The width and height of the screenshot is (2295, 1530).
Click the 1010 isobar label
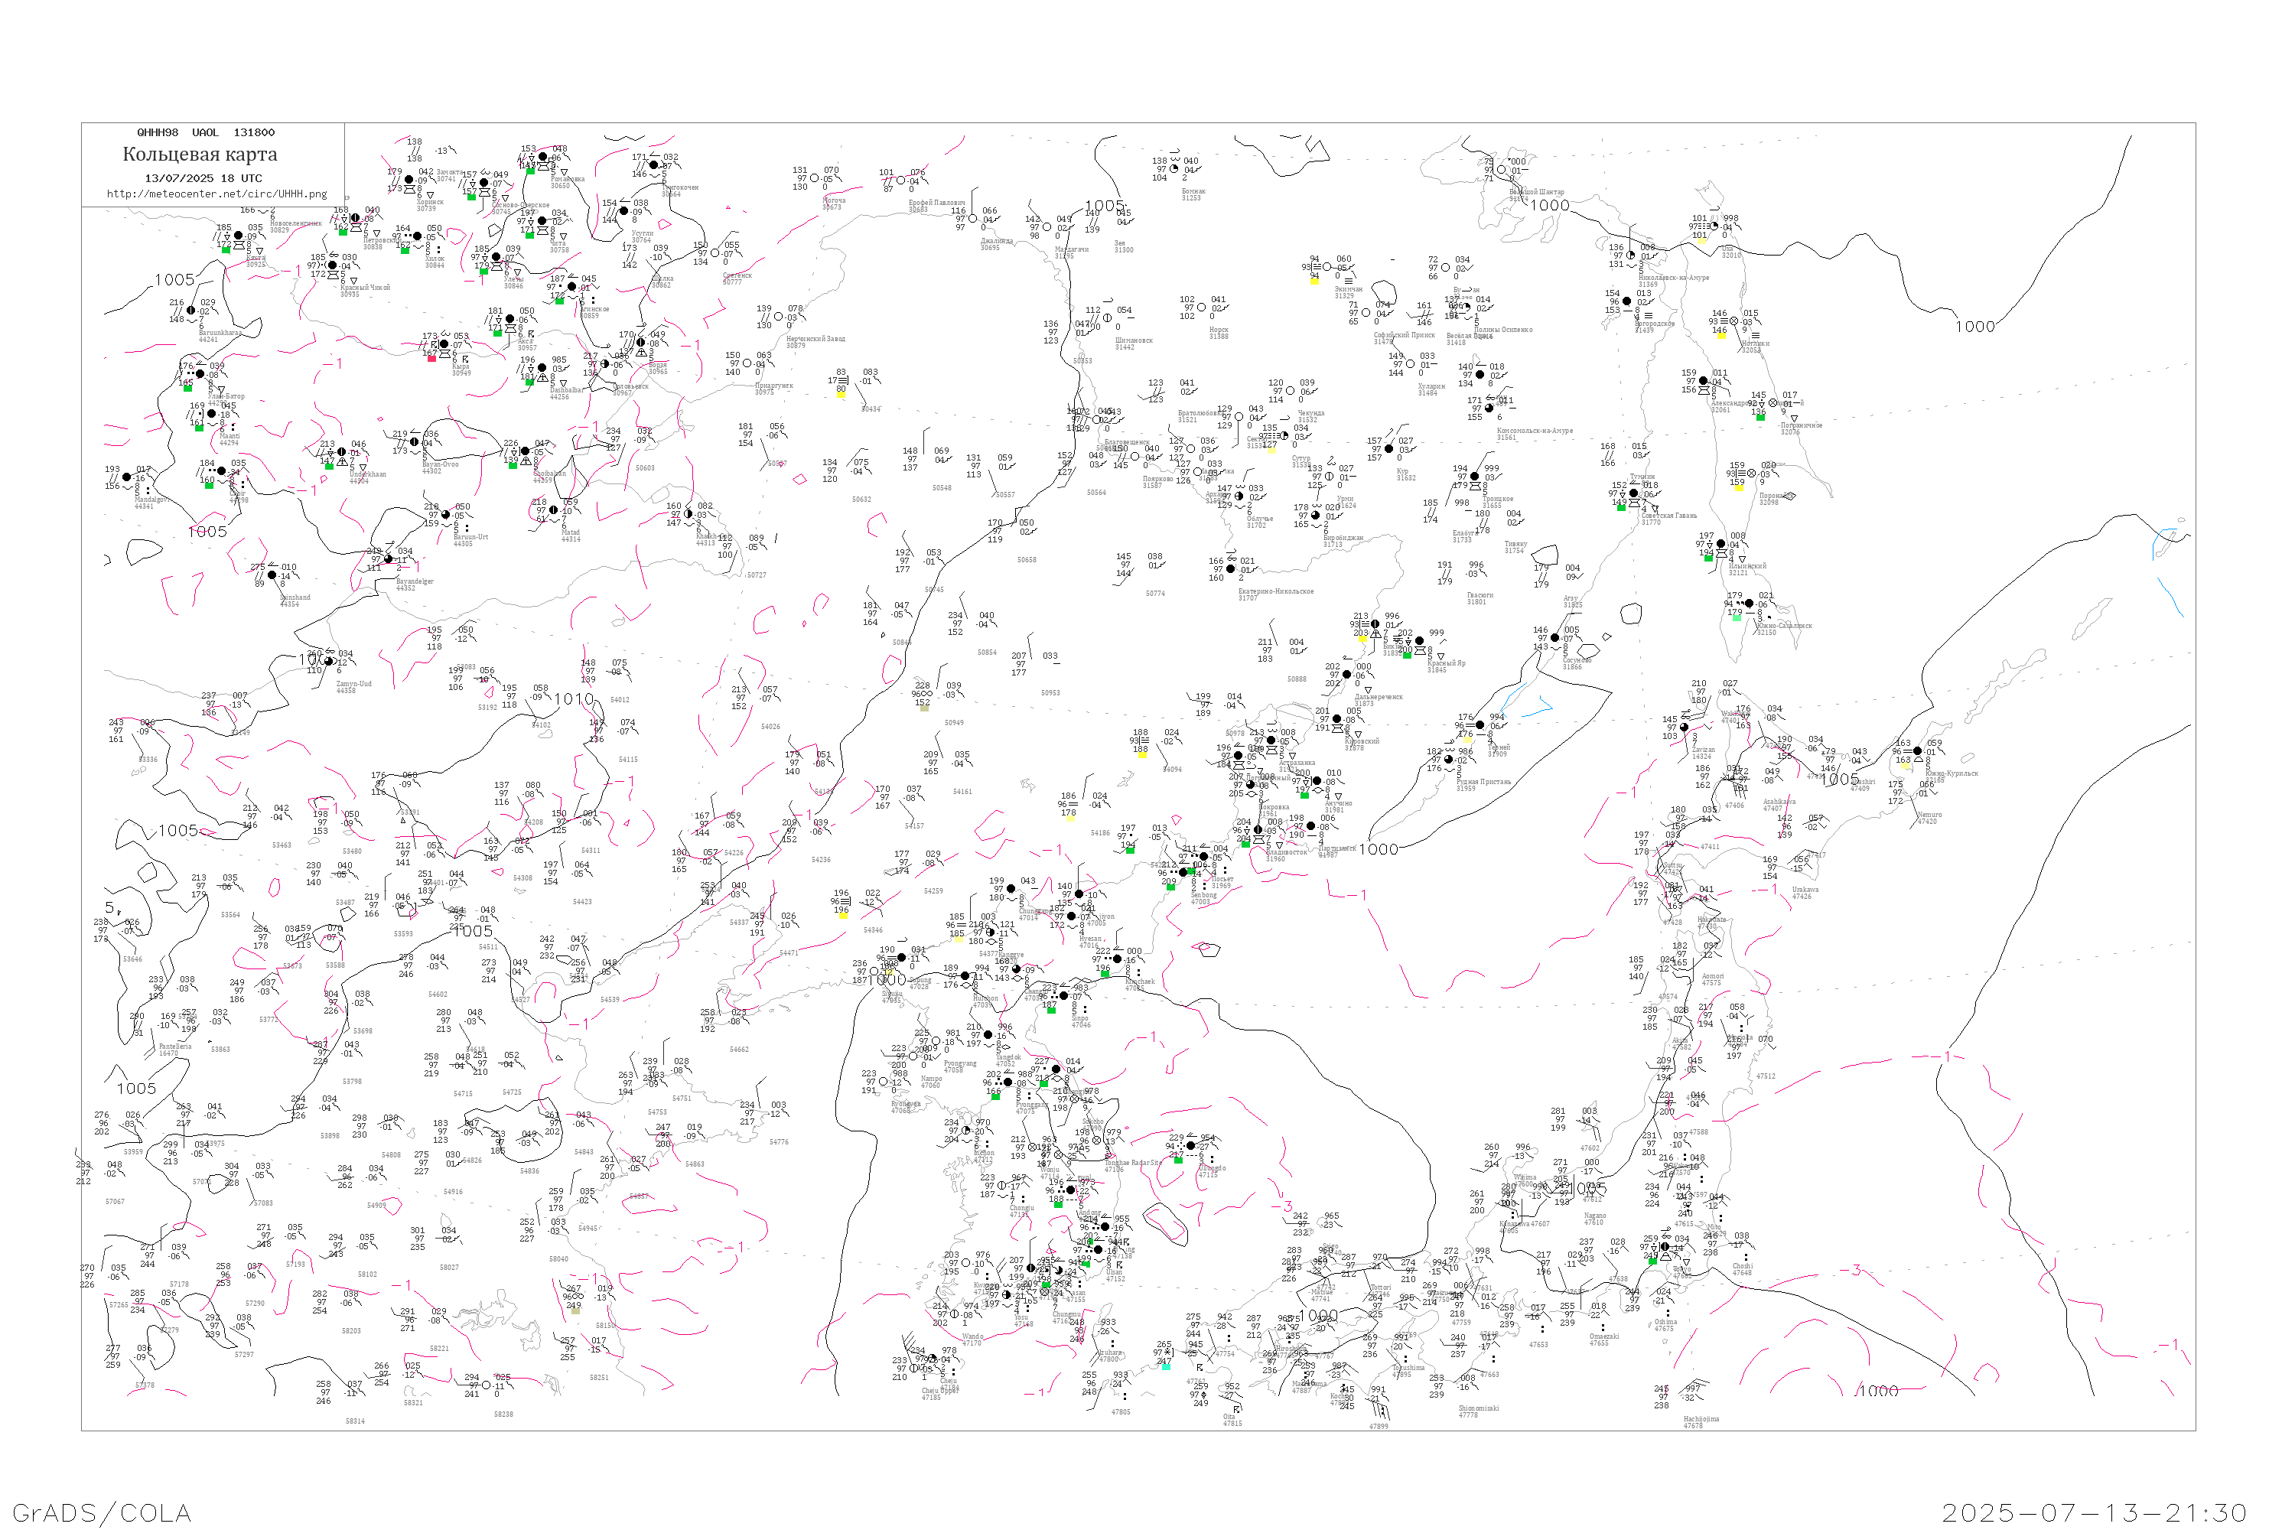coord(574,700)
